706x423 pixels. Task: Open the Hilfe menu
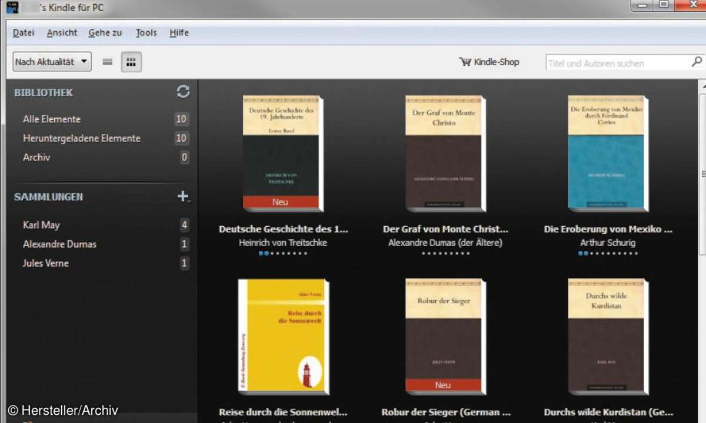(179, 33)
